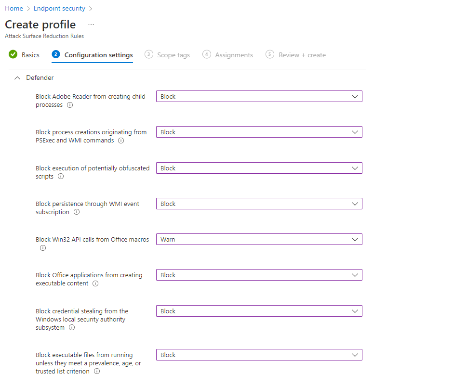Click info icon for WMI event subscription

pos(77,212)
